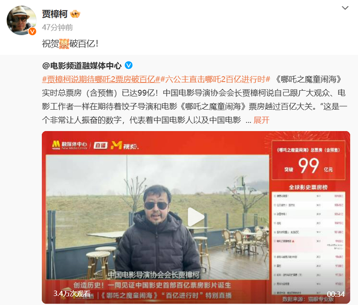358x305 pixels.
Task: Click the 赞 emoji in the post text
Action: click(x=64, y=43)
